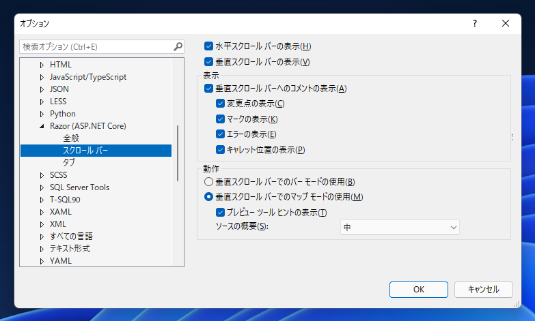The image size is (535, 321).
Task: Expand the SQL Server Tools node
Action: (x=42, y=187)
